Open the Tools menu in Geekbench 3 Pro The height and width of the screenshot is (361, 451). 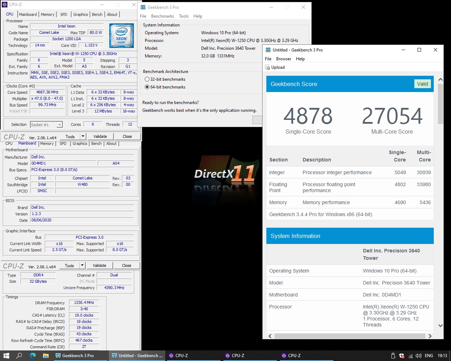pos(184,16)
